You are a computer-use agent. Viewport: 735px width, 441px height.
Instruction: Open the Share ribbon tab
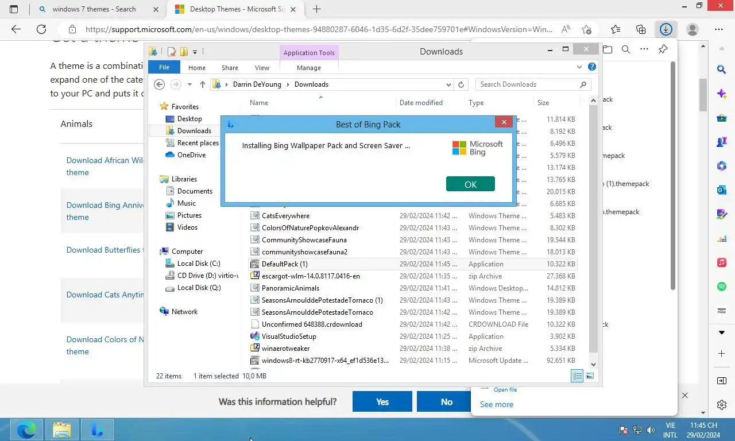click(230, 68)
